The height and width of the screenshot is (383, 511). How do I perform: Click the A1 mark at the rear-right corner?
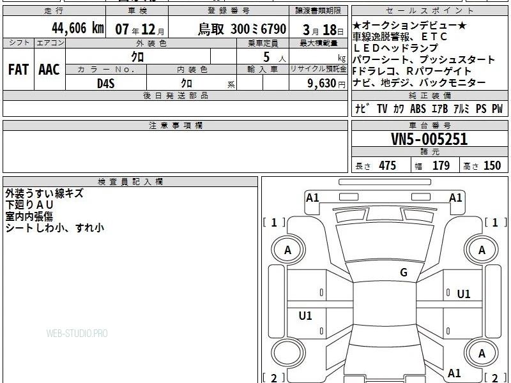pyautogui.click(x=454, y=373)
